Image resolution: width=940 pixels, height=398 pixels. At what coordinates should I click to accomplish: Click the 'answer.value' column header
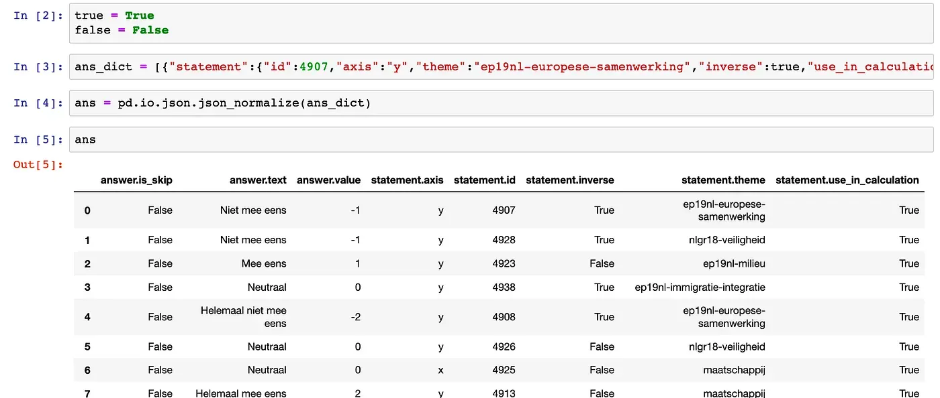[328, 180]
